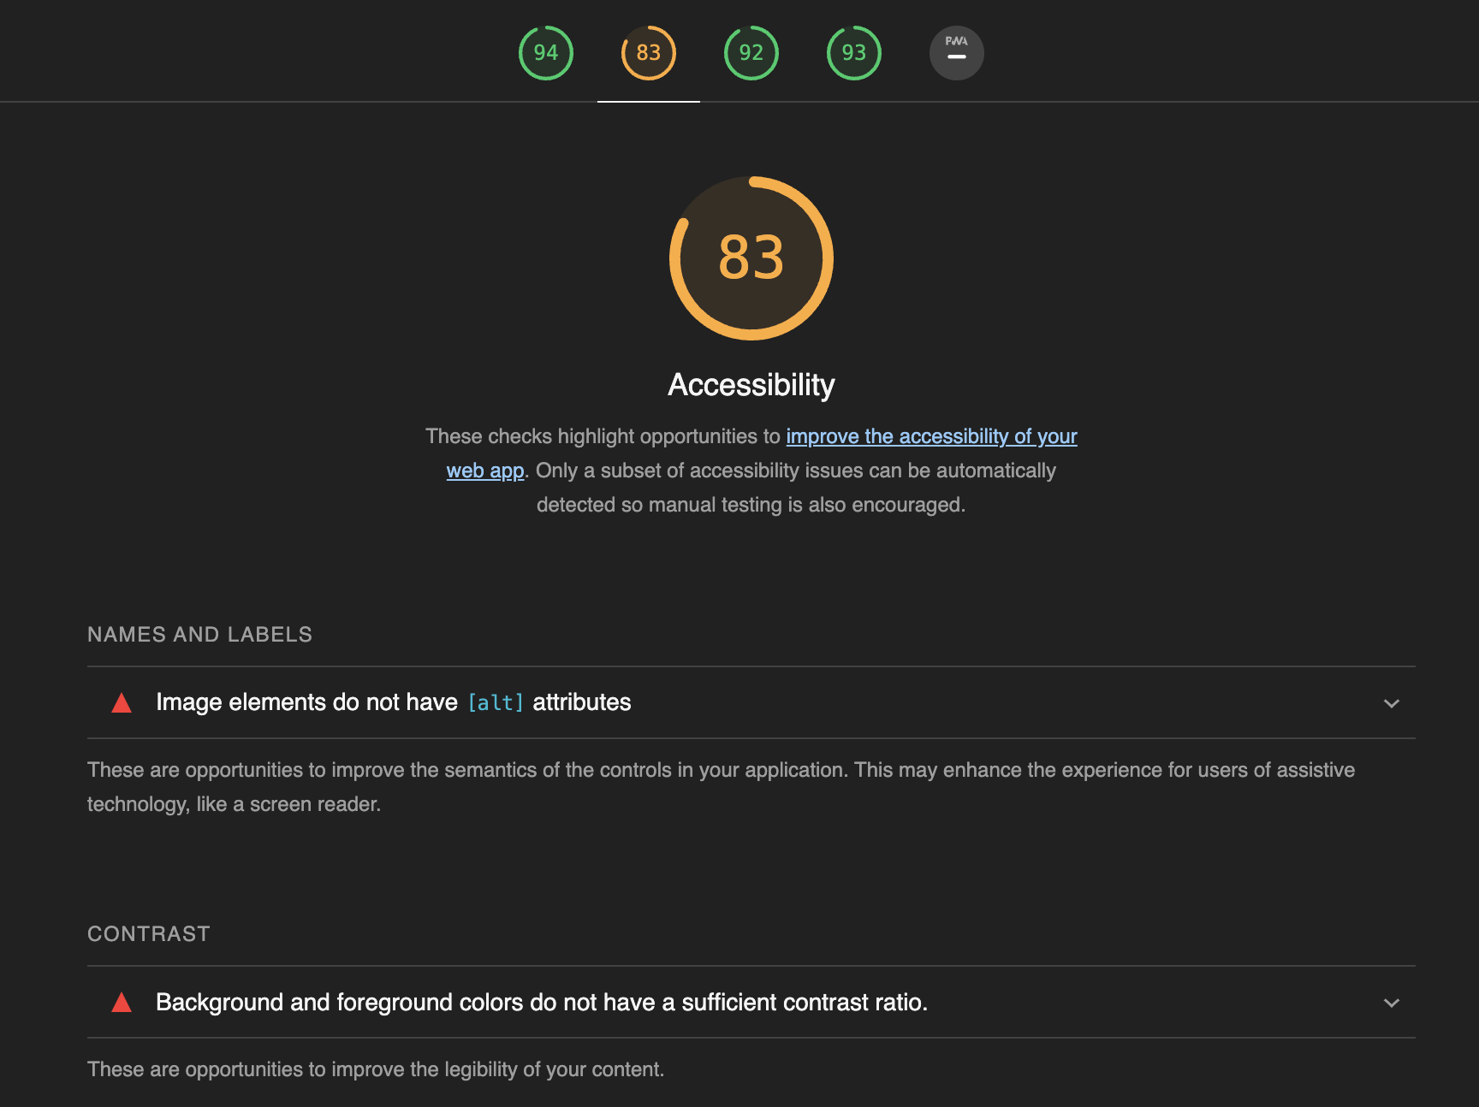Image resolution: width=1479 pixels, height=1107 pixels.
Task: Click the 'technology, like a screen reader' description line
Action: tap(234, 804)
